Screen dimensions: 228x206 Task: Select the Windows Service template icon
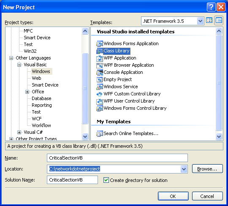pyautogui.click(x=100, y=87)
